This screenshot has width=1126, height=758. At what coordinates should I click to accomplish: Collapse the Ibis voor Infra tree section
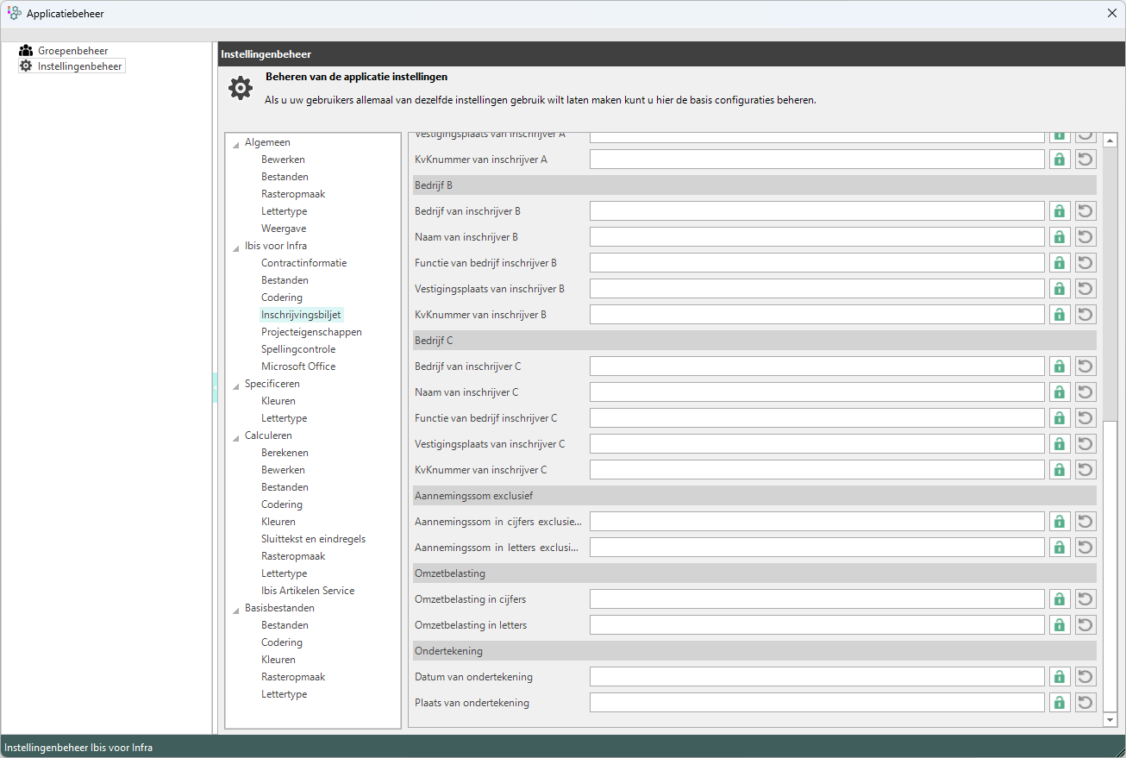tap(236, 247)
